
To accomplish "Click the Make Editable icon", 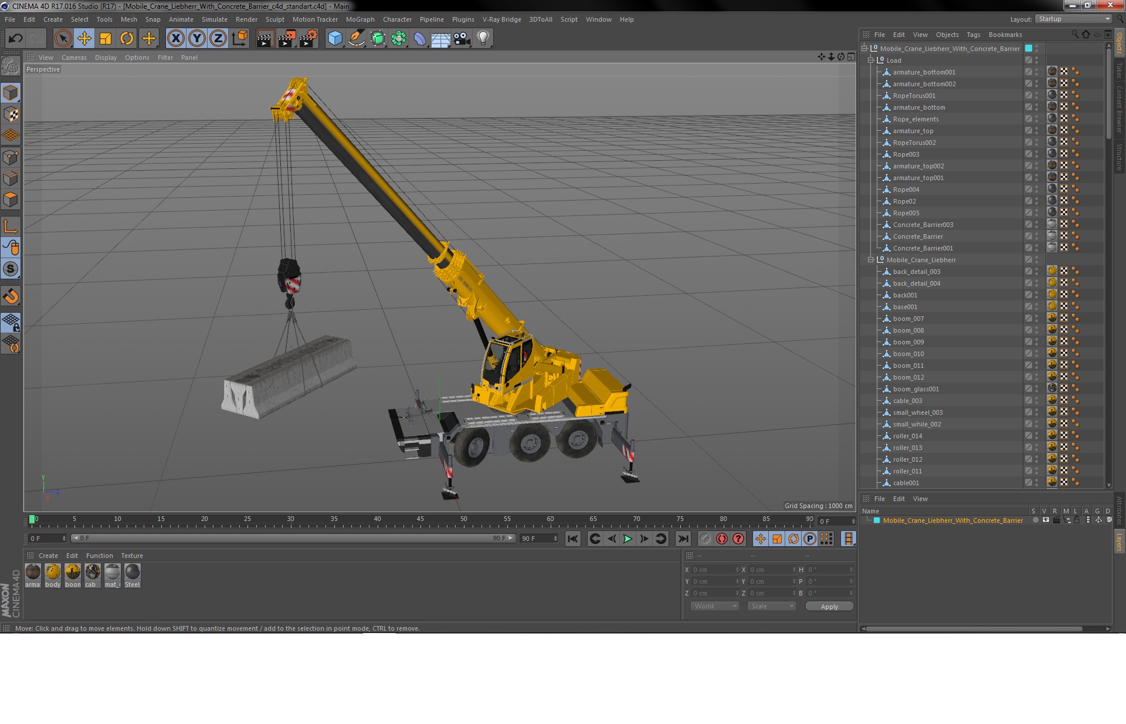I will coord(11,66).
